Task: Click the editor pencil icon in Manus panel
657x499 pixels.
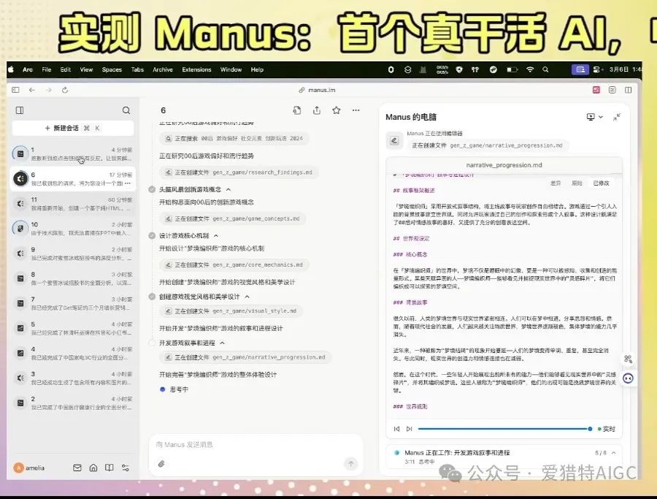Action: 394,140
